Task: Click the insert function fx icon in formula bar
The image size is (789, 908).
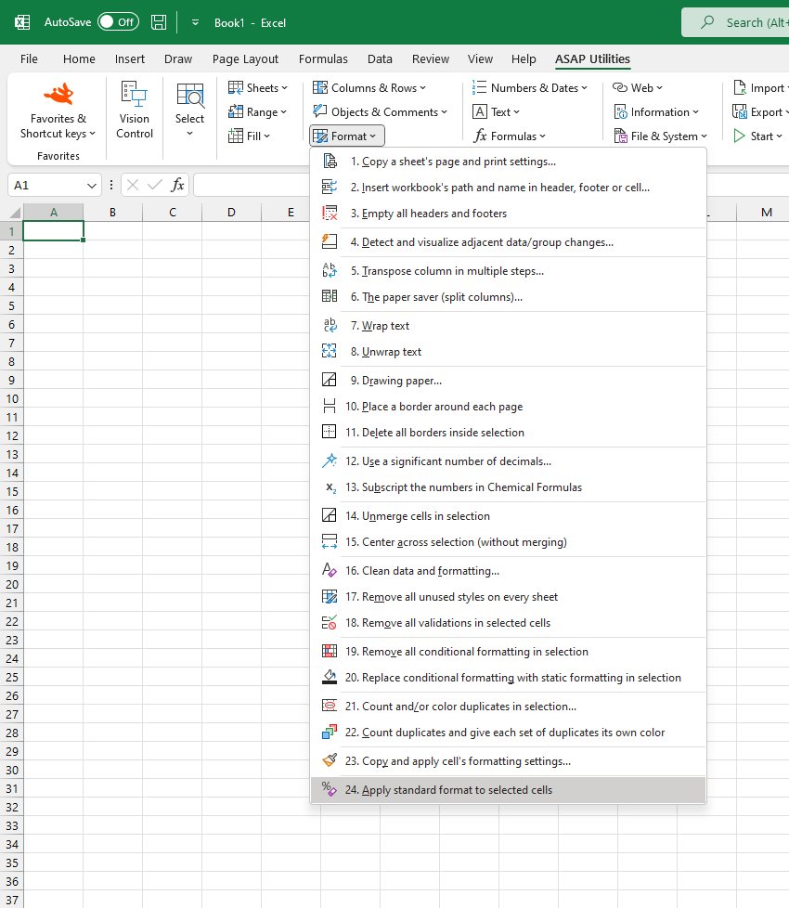Action: [x=177, y=185]
